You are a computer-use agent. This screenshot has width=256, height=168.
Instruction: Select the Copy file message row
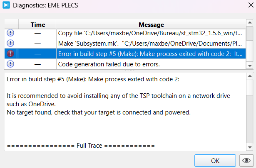pyautogui.click(x=150, y=33)
